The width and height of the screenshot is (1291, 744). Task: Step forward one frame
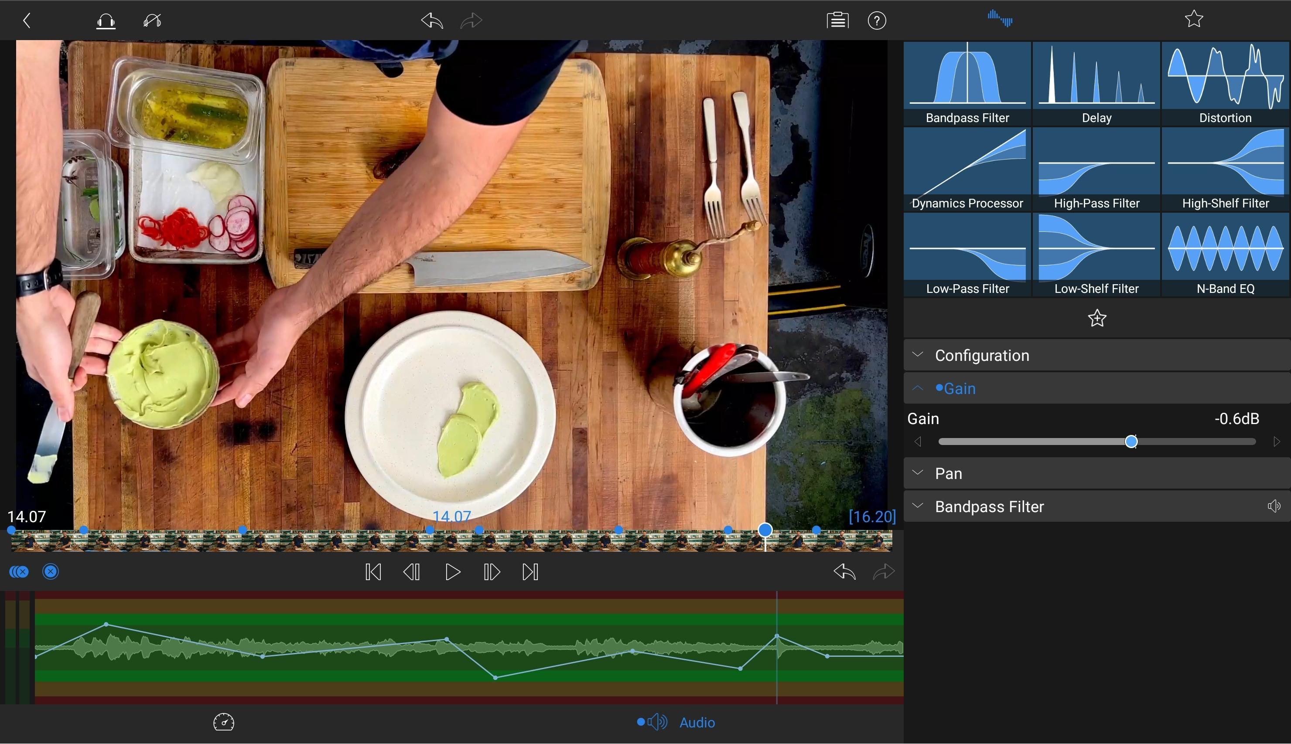492,572
